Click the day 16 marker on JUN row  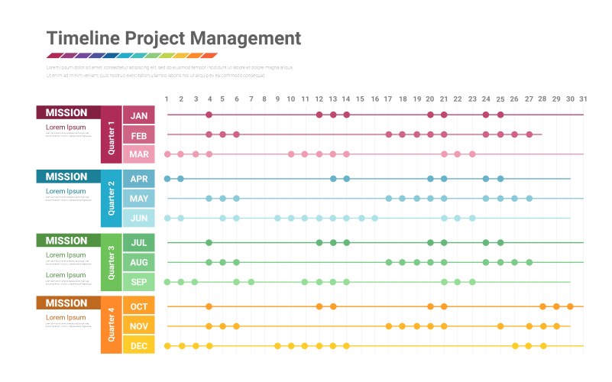(x=374, y=218)
